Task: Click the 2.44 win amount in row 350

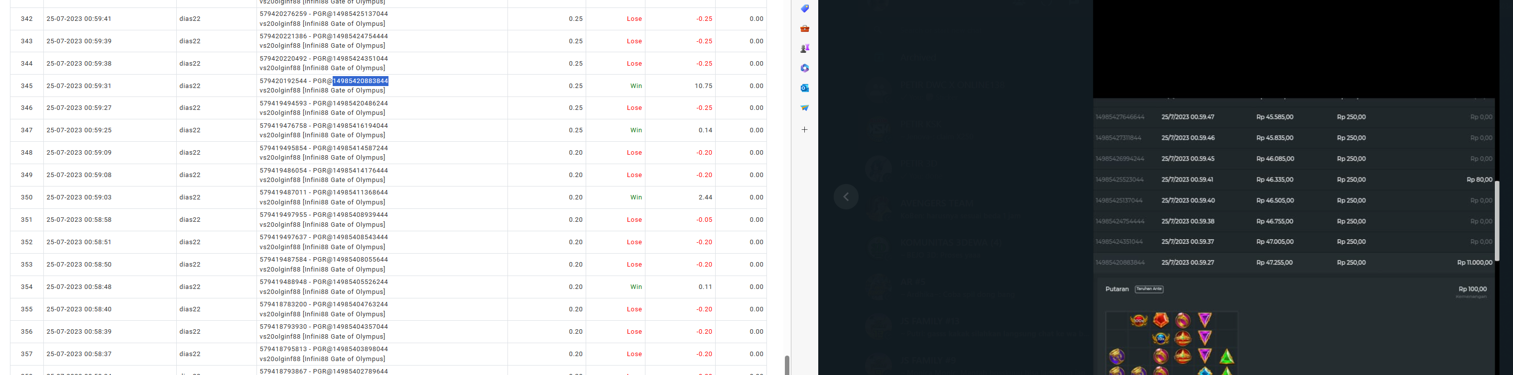Action: (x=705, y=197)
